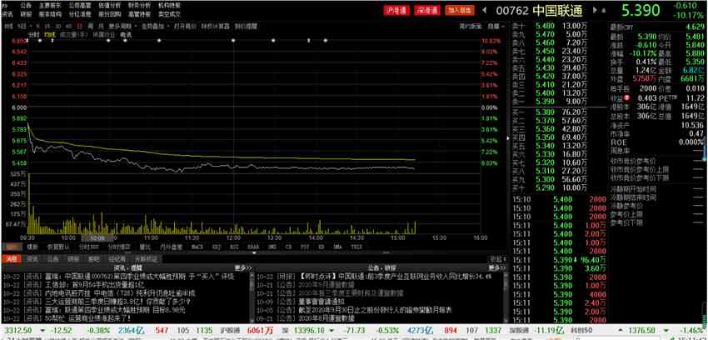Click the PE TTM value 11.72
The image size is (708, 340).
click(695, 98)
